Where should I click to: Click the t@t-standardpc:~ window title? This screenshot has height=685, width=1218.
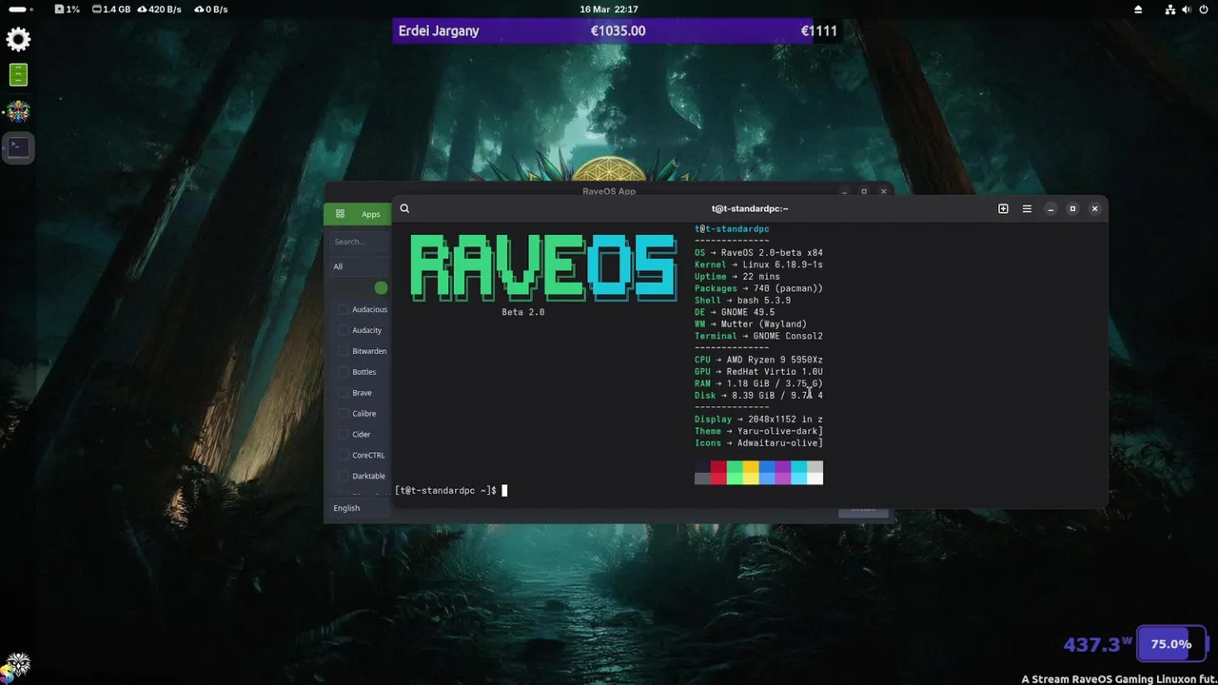click(750, 208)
